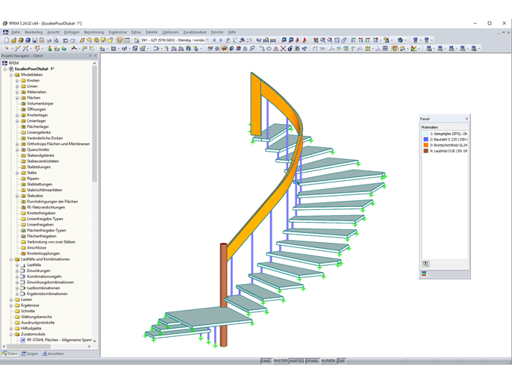
Task: Collapse Lastfälle und Kombinationen folder
Action: 11,259
